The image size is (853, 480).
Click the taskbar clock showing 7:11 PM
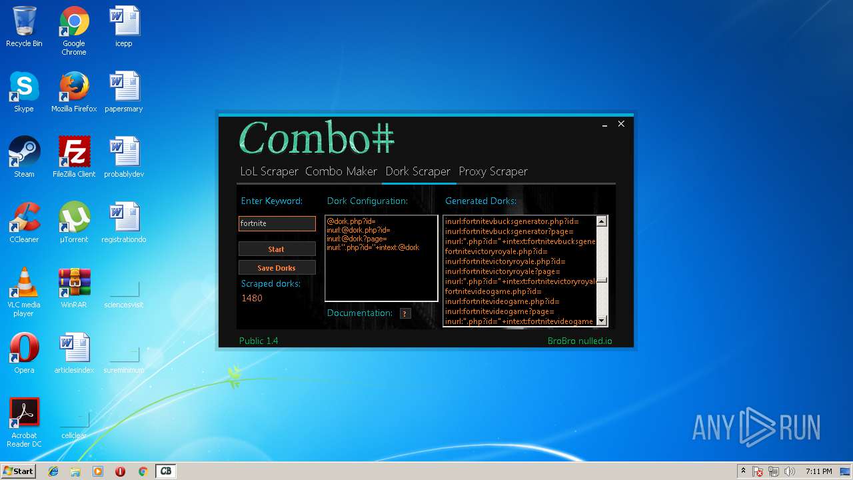(818, 471)
